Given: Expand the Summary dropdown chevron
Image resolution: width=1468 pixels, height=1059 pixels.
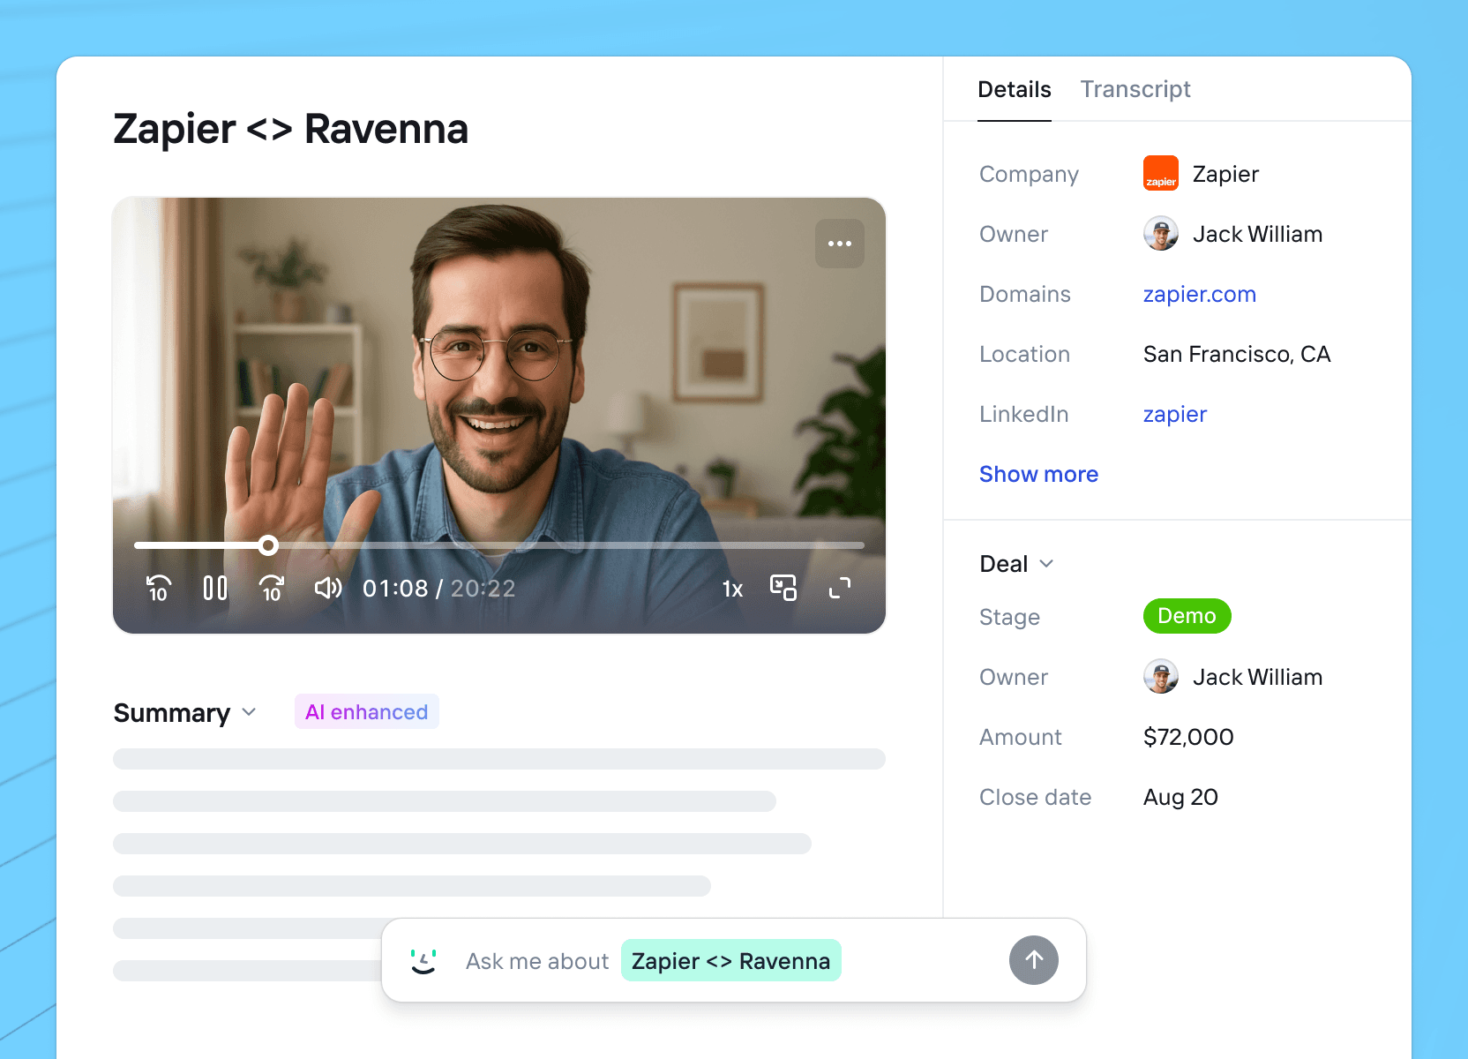Looking at the screenshot, I should click(249, 712).
